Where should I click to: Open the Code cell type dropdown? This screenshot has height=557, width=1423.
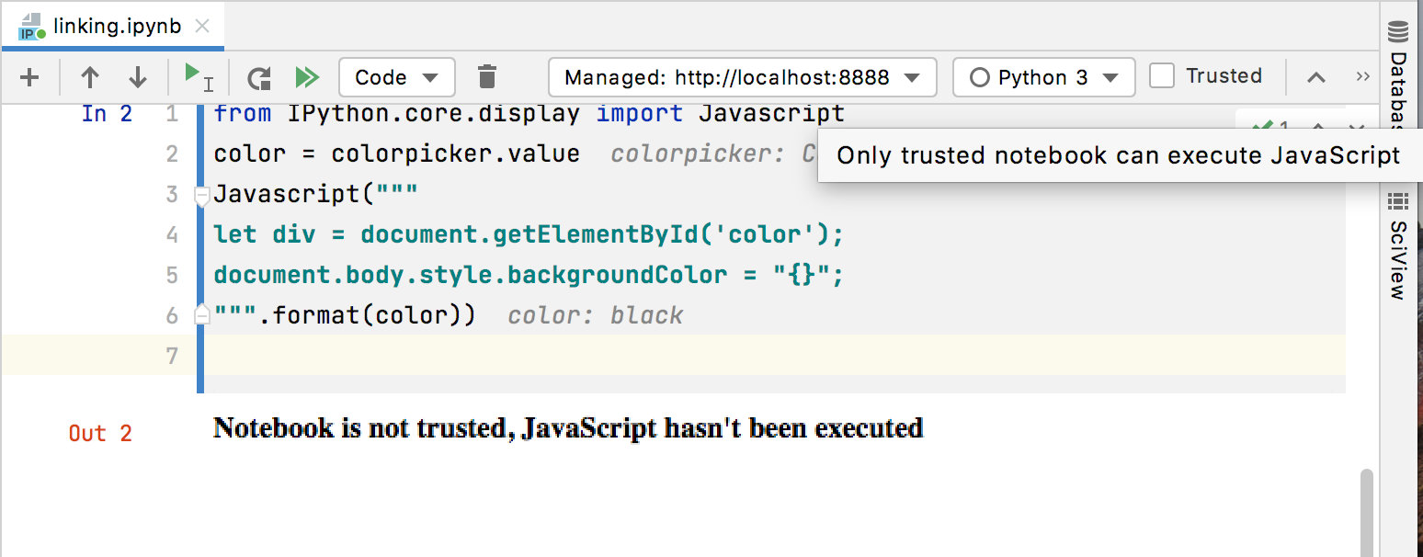(397, 77)
